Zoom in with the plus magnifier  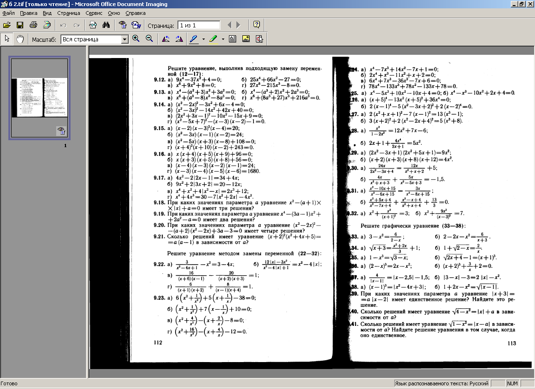tap(136, 39)
